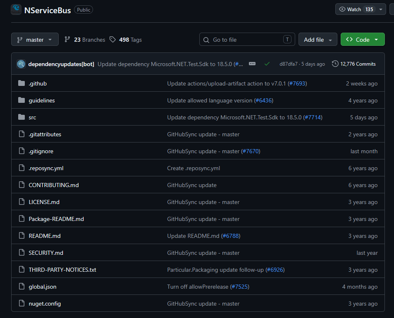Click the folder icon for guidelines

pyautogui.click(x=21, y=100)
